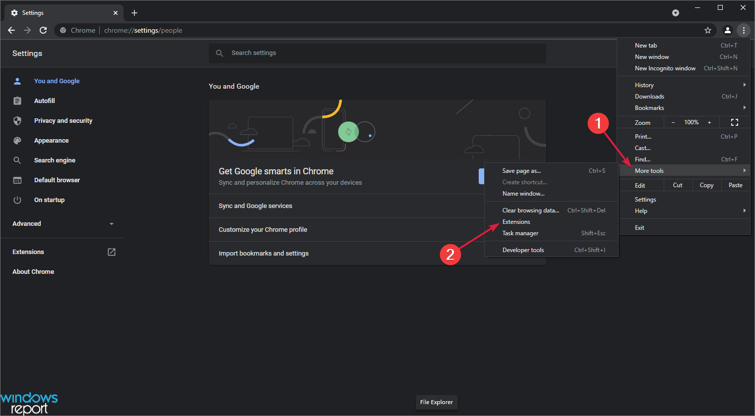Open About Chrome page

[33, 272]
